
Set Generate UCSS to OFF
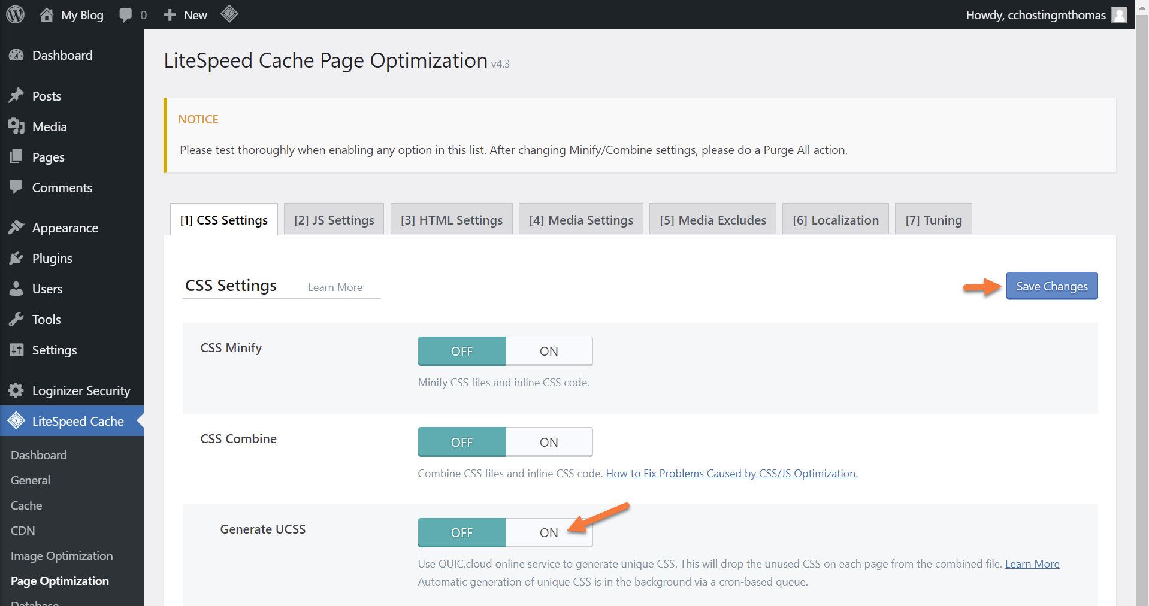[462, 533]
